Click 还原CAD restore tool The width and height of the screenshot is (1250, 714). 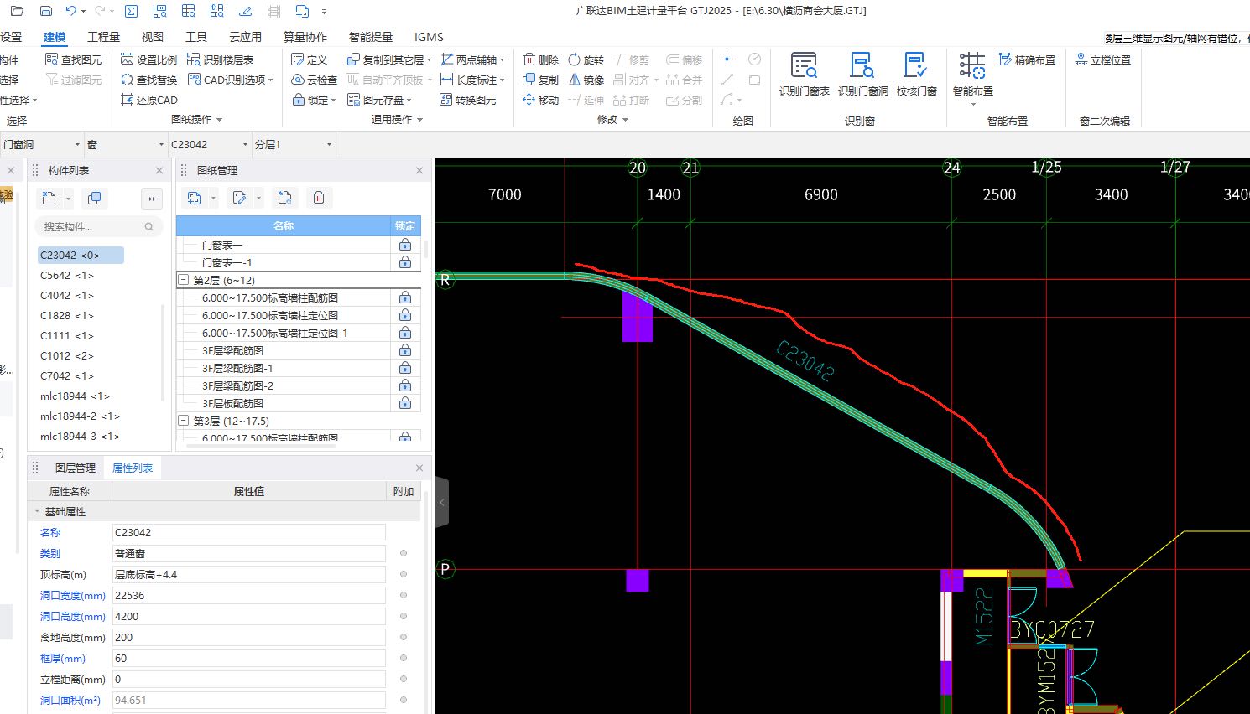[148, 100]
